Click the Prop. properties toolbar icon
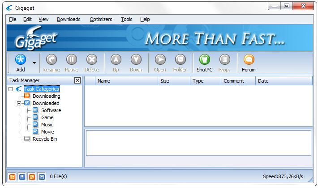This screenshot has height=188, width=318. point(224,60)
